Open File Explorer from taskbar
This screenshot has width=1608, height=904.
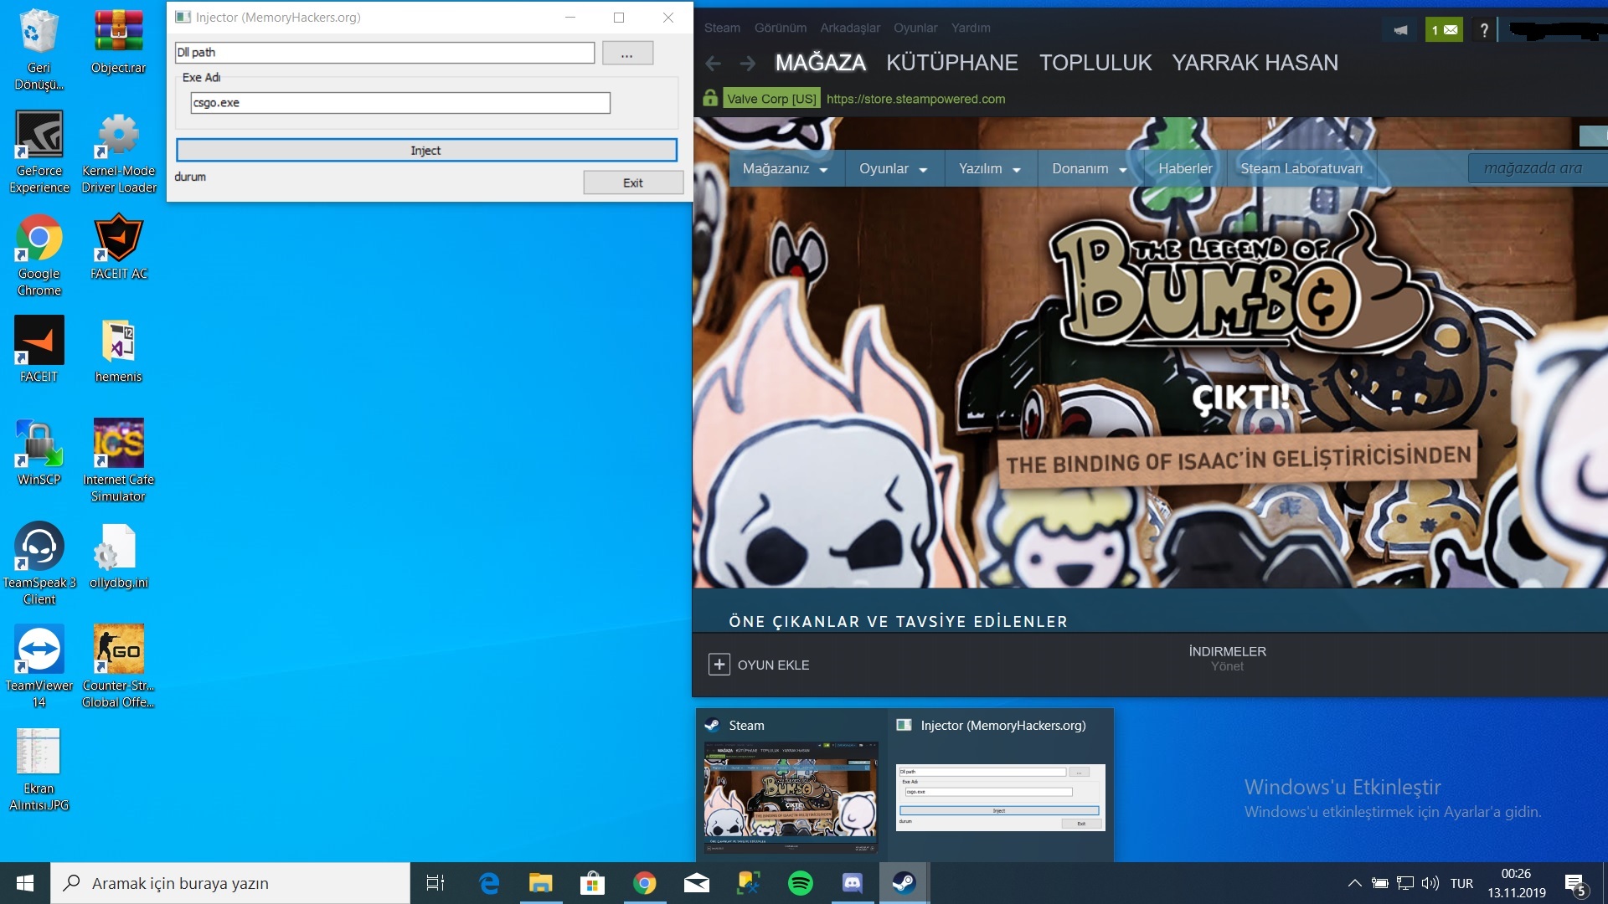(x=541, y=883)
